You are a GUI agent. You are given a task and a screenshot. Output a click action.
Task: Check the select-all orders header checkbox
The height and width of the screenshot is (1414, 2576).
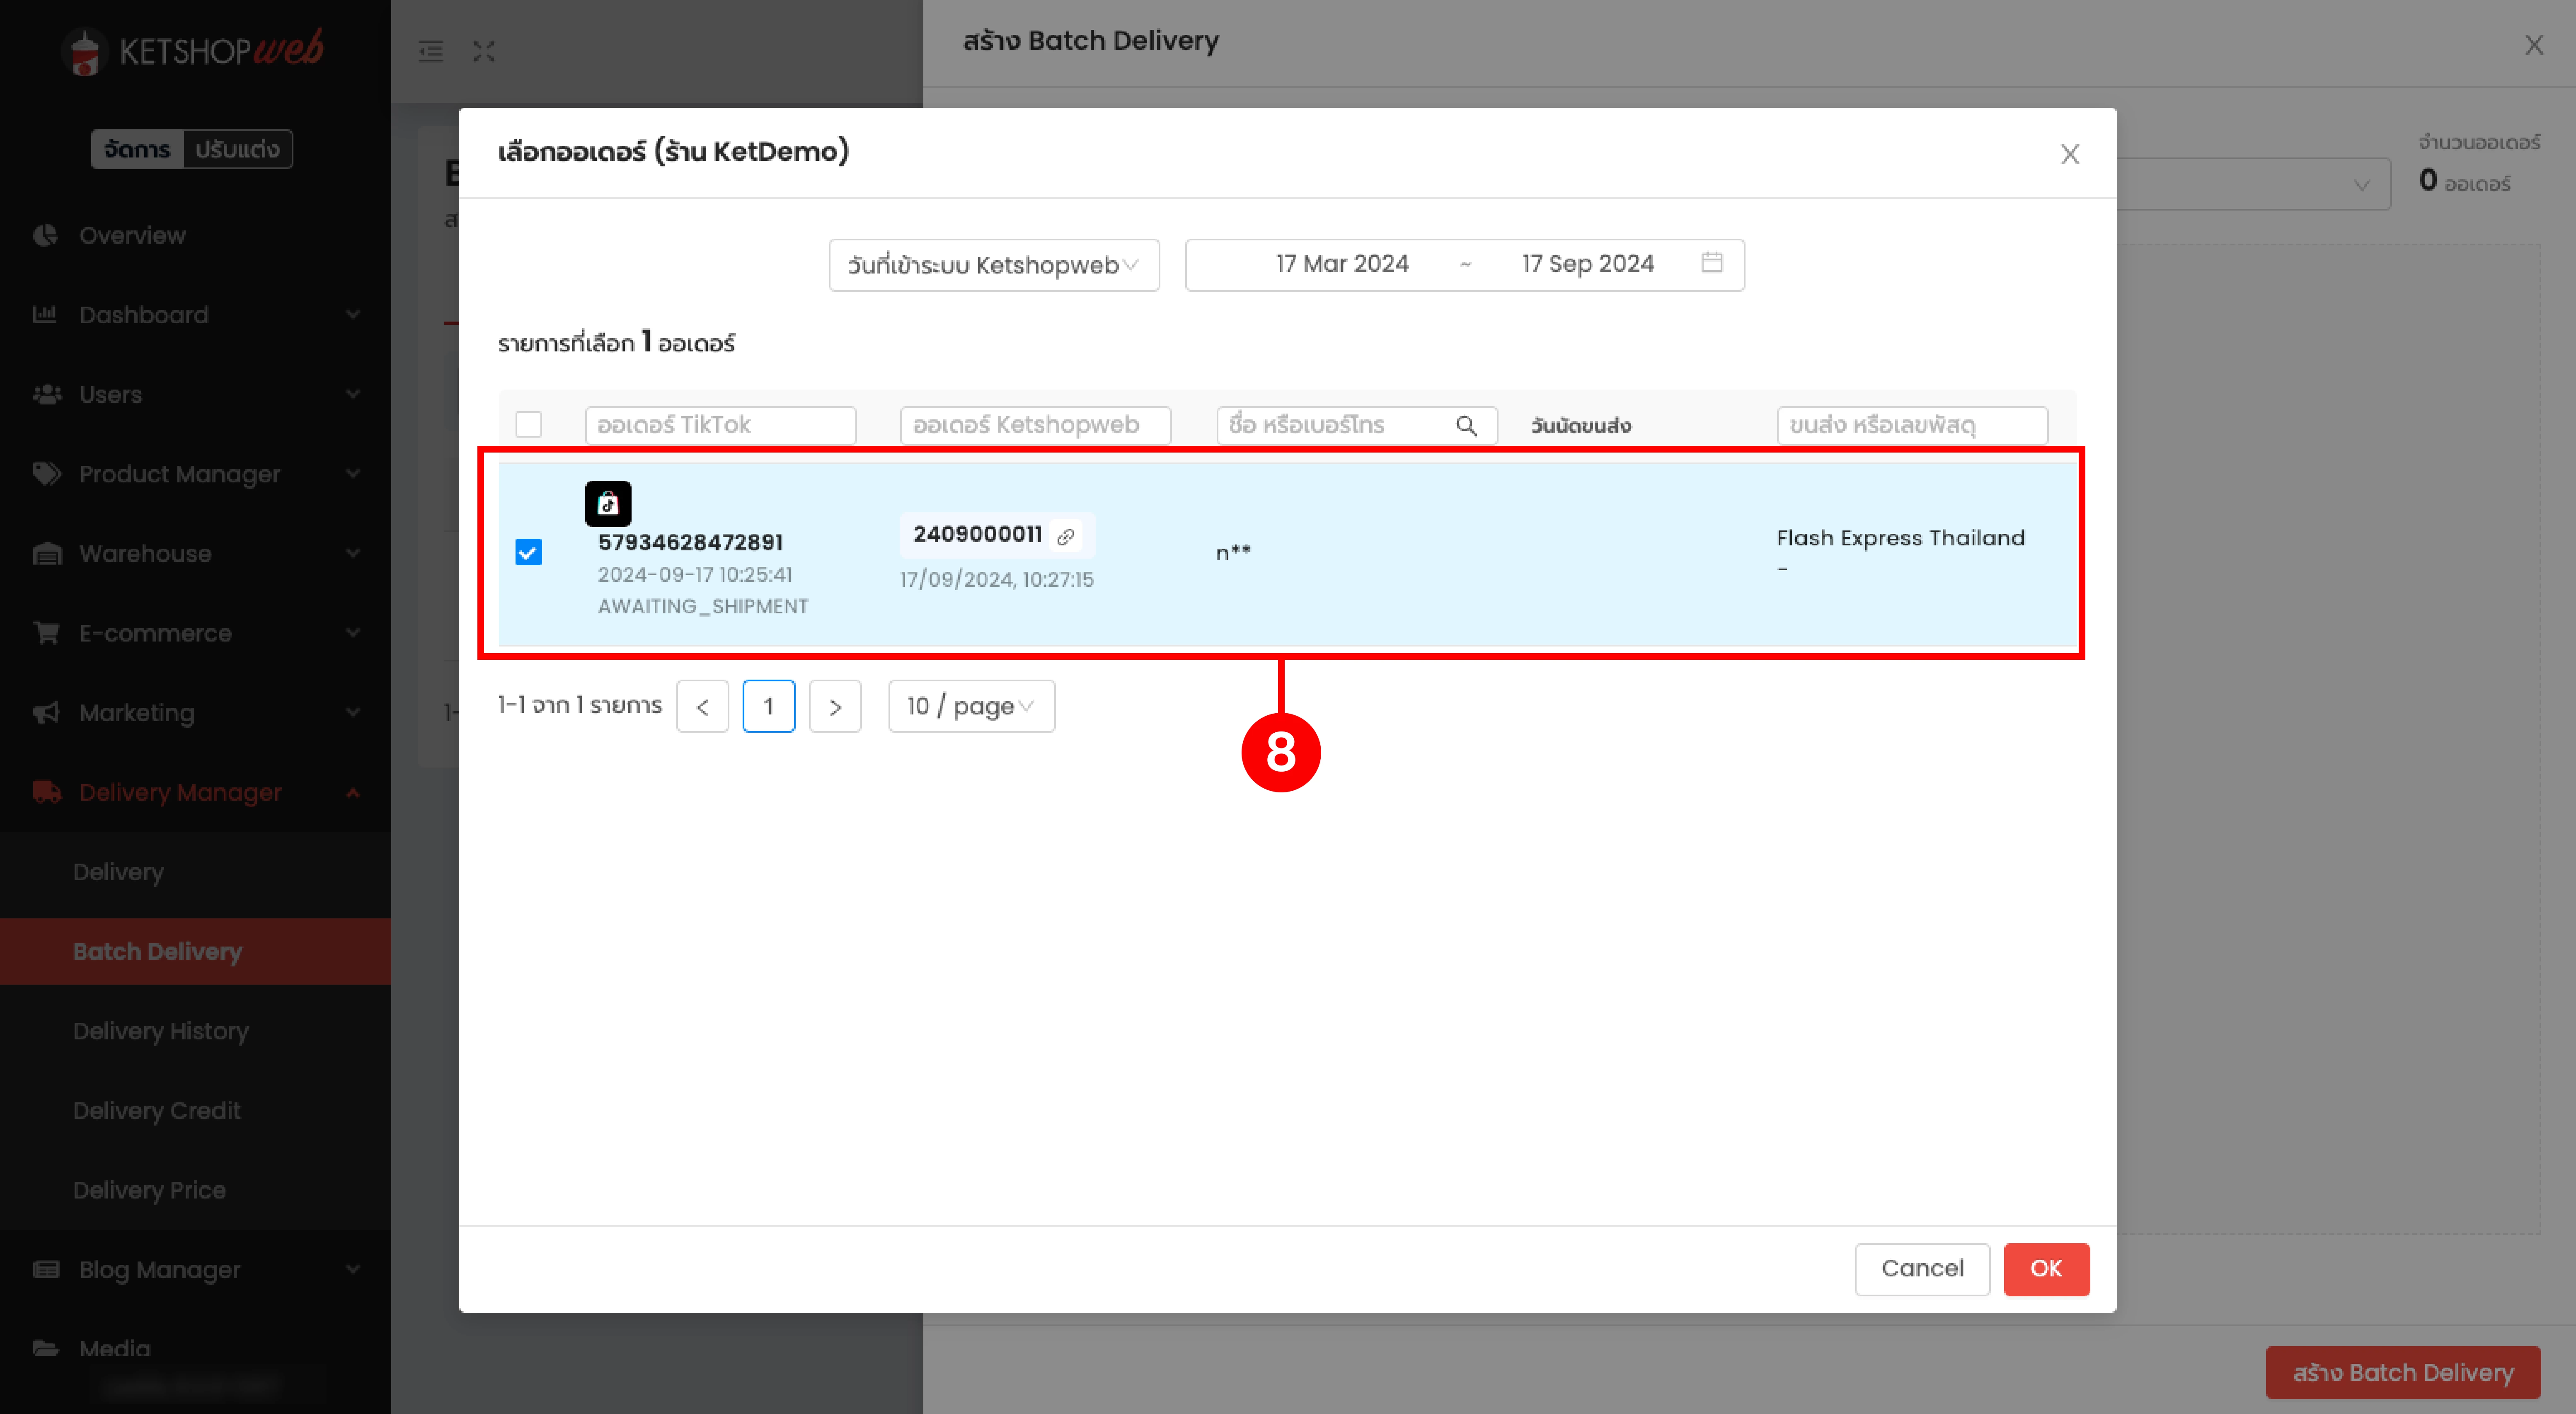click(528, 424)
